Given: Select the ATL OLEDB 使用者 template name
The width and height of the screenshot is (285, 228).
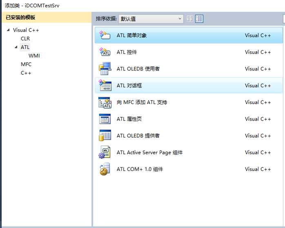Looking at the screenshot, I should (138, 69).
